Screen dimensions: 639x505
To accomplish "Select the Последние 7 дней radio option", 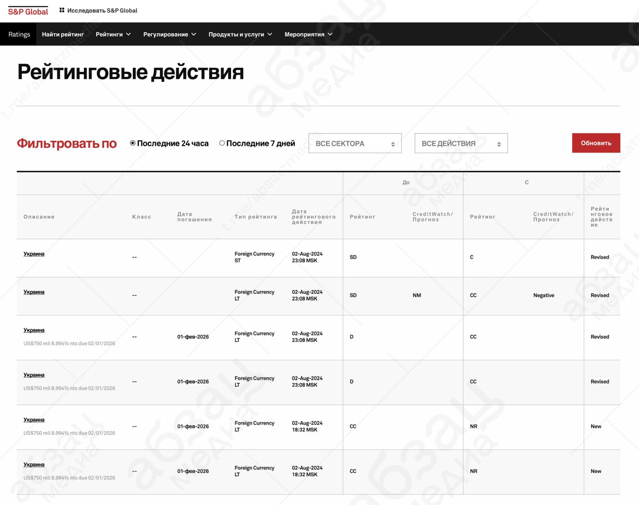I will [222, 143].
